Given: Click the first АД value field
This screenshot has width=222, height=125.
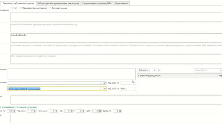Looking at the screenshot, I should click(67, 111).
